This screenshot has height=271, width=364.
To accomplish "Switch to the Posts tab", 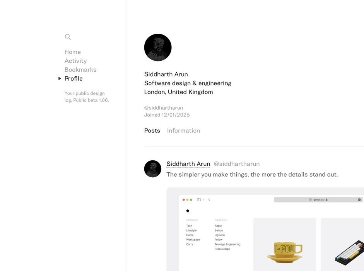I will coord(152,130).
